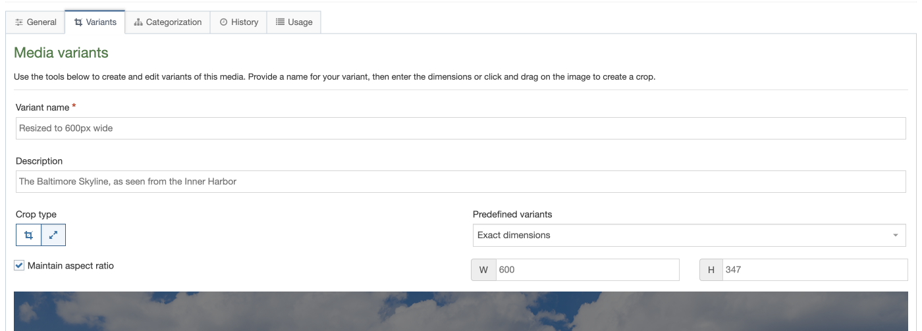The height and width of the screenshot is (331, 922).
Task: Switch to the Usage tab
Action: [x=294, y=22]
